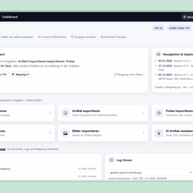Open the Artikel exportieren card
193x193 pixels.
[103, 113]
